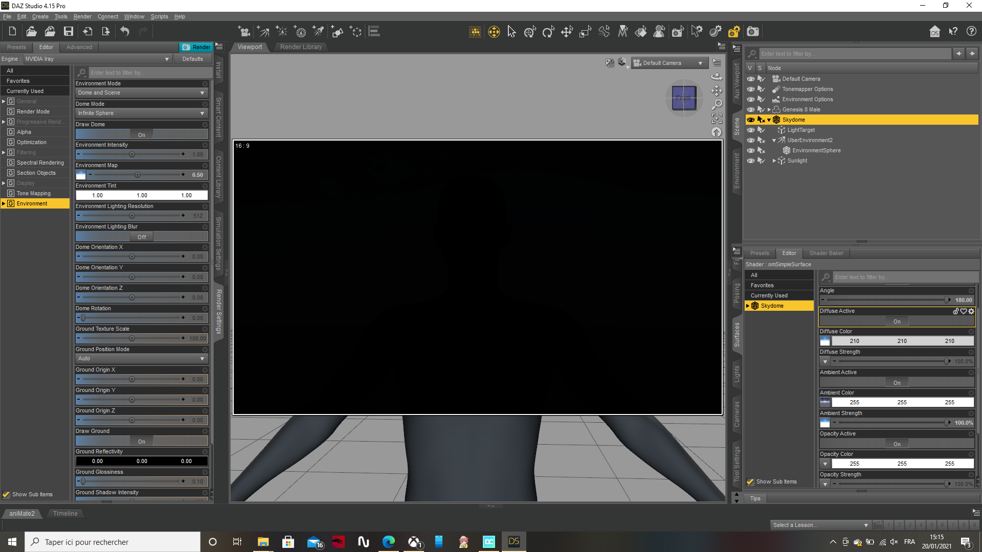Create a new camera from toolbar

pos(244,32)
